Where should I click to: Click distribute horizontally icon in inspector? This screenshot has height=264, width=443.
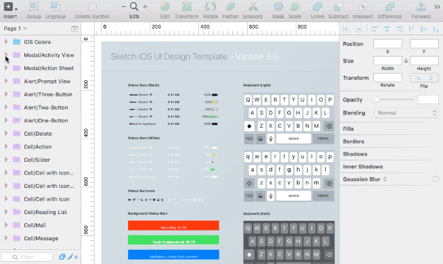pos(346,29)
